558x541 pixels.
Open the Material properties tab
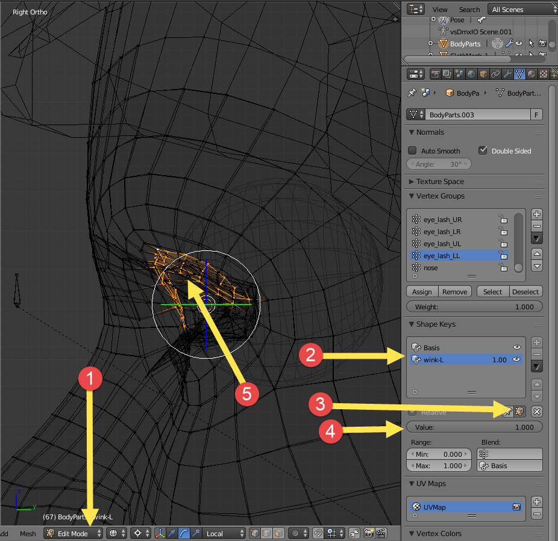click(x=531, y=74)
